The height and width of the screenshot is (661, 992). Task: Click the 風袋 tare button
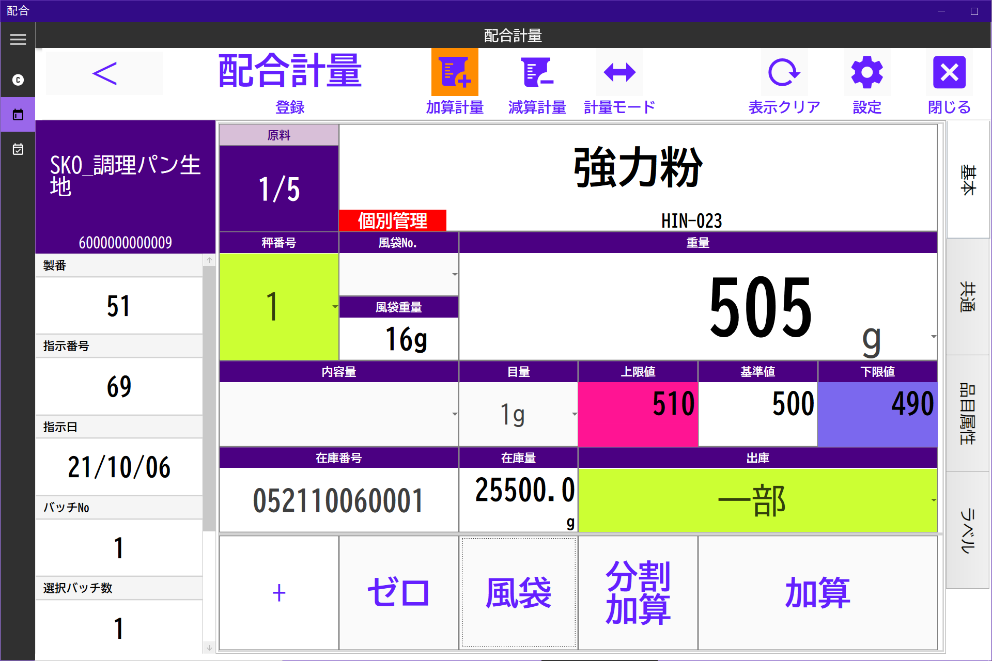pyautogui.click(x=518, y=593)
